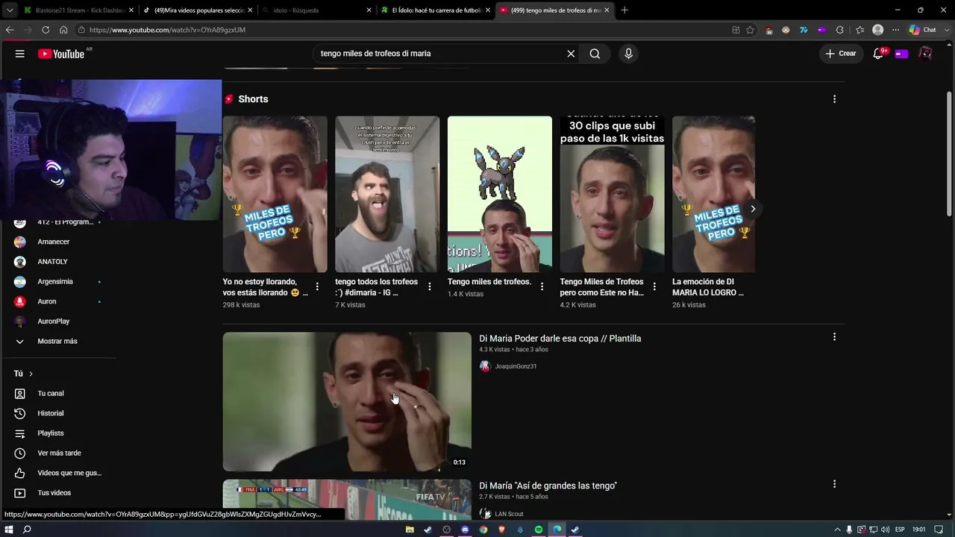The height and width of the screenshot is (537, 955).
Task: Open the tab list dropdown
Action: tap(10, 10)
